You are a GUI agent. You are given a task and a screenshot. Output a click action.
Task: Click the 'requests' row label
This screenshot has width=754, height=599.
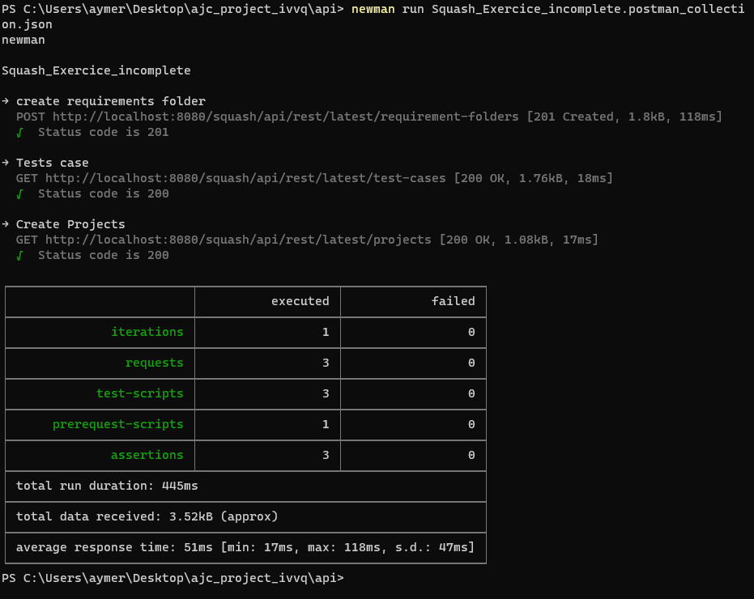point(155,363)
